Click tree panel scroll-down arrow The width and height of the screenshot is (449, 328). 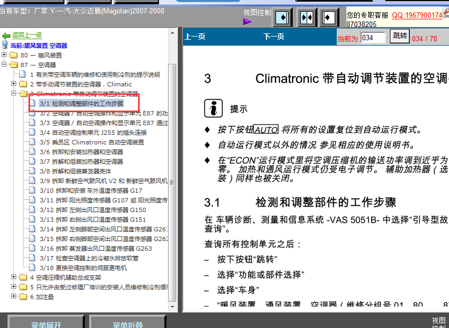pyautogui.click(x=172, y=307)
